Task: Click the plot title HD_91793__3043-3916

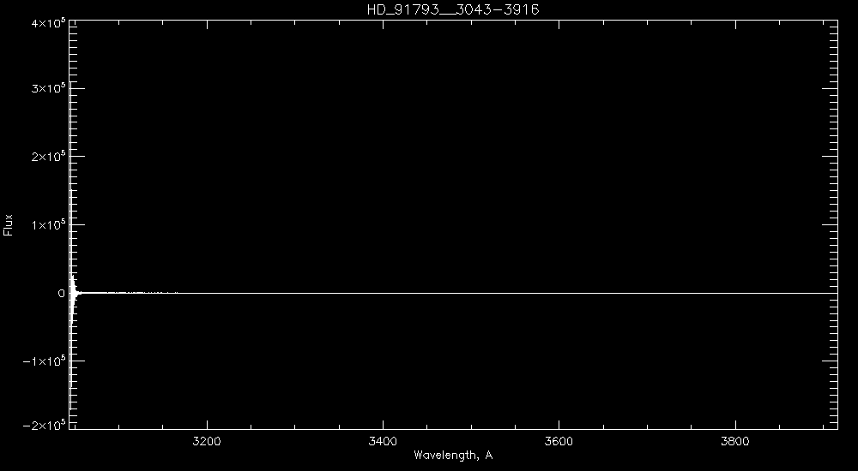Action: tap(453, 9)
